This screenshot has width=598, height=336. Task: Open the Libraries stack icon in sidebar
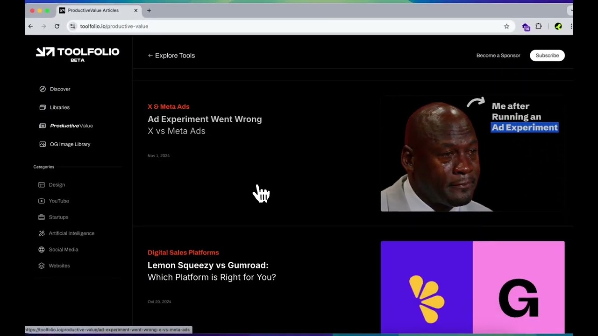coord(43,107)
